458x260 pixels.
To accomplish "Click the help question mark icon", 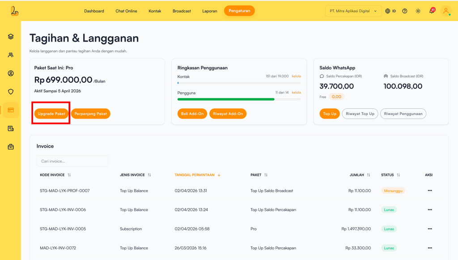I will click(x=405, y=11).
